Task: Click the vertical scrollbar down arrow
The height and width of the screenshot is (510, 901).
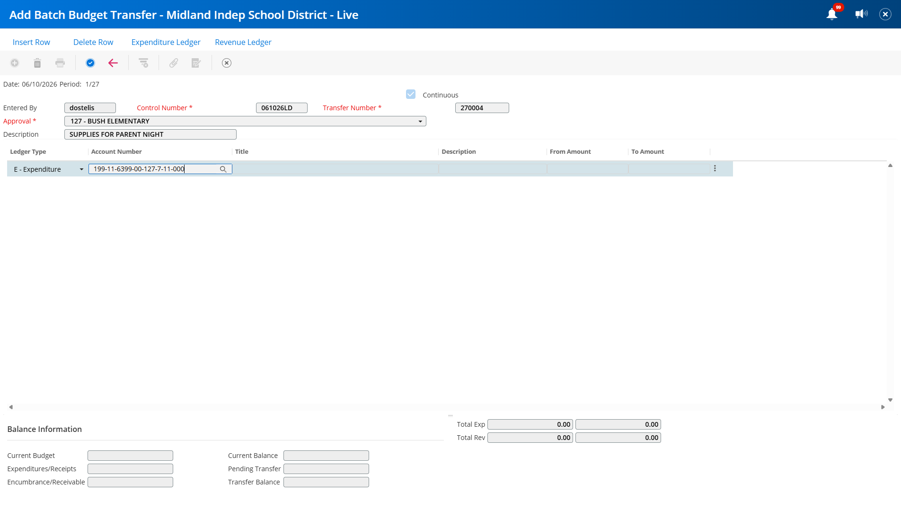Action: [x=890, y=400]
